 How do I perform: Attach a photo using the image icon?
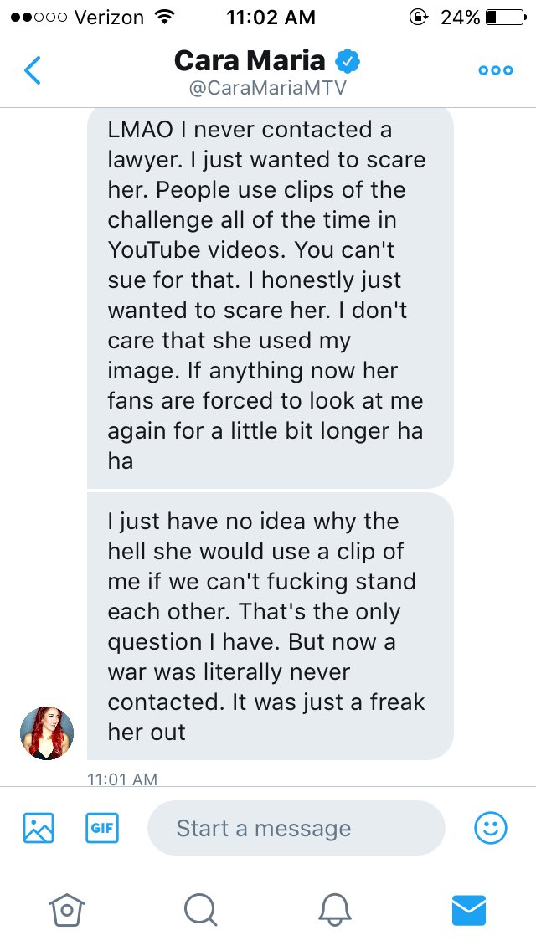[39, 828]
